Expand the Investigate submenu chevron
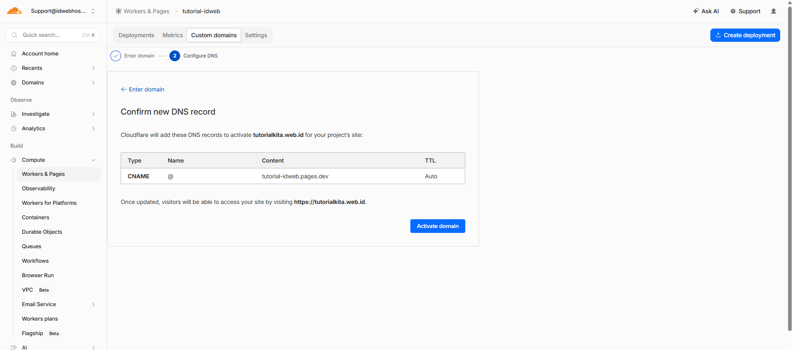This screenshot has height=350, width=793. pyautogui.click(x=93, y=114)
